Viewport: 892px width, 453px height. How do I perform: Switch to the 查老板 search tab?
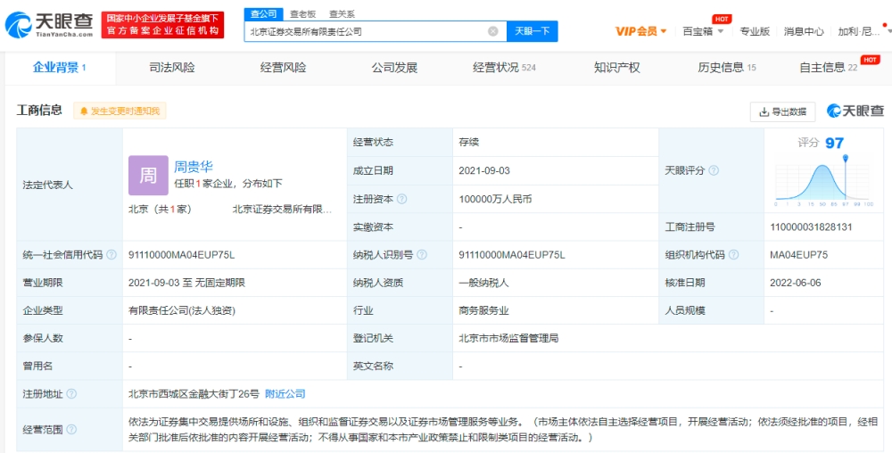pos(302,14)
